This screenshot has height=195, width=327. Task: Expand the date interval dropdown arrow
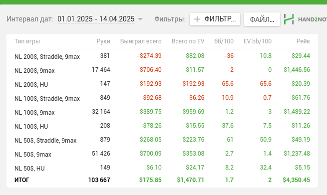[x=140, y=19]
